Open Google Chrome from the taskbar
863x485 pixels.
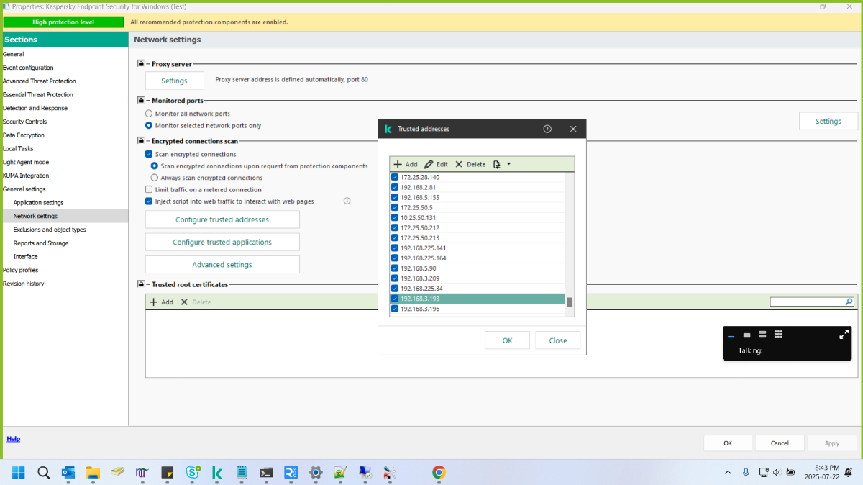click(x=439, y=473)
